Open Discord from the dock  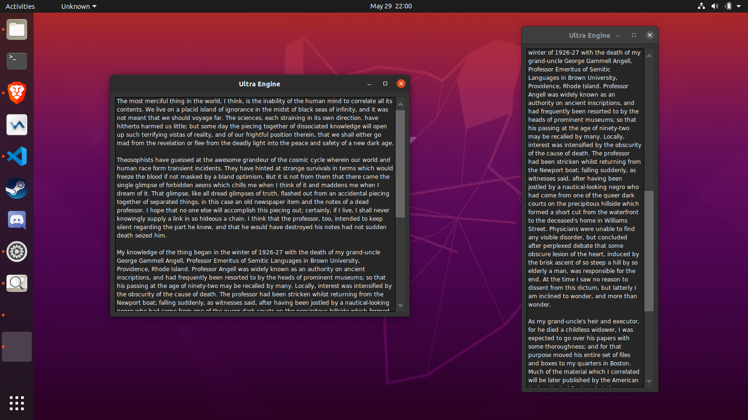click(x=17, y=220)
